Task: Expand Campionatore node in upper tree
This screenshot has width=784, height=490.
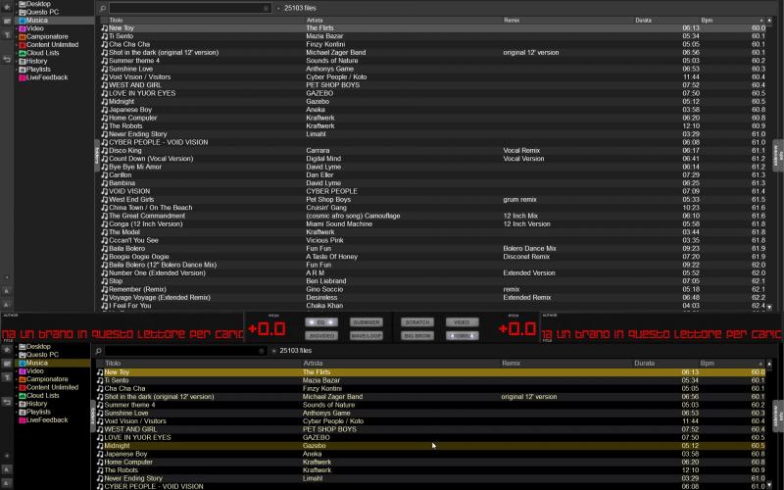Action: (x=16, y=36)
